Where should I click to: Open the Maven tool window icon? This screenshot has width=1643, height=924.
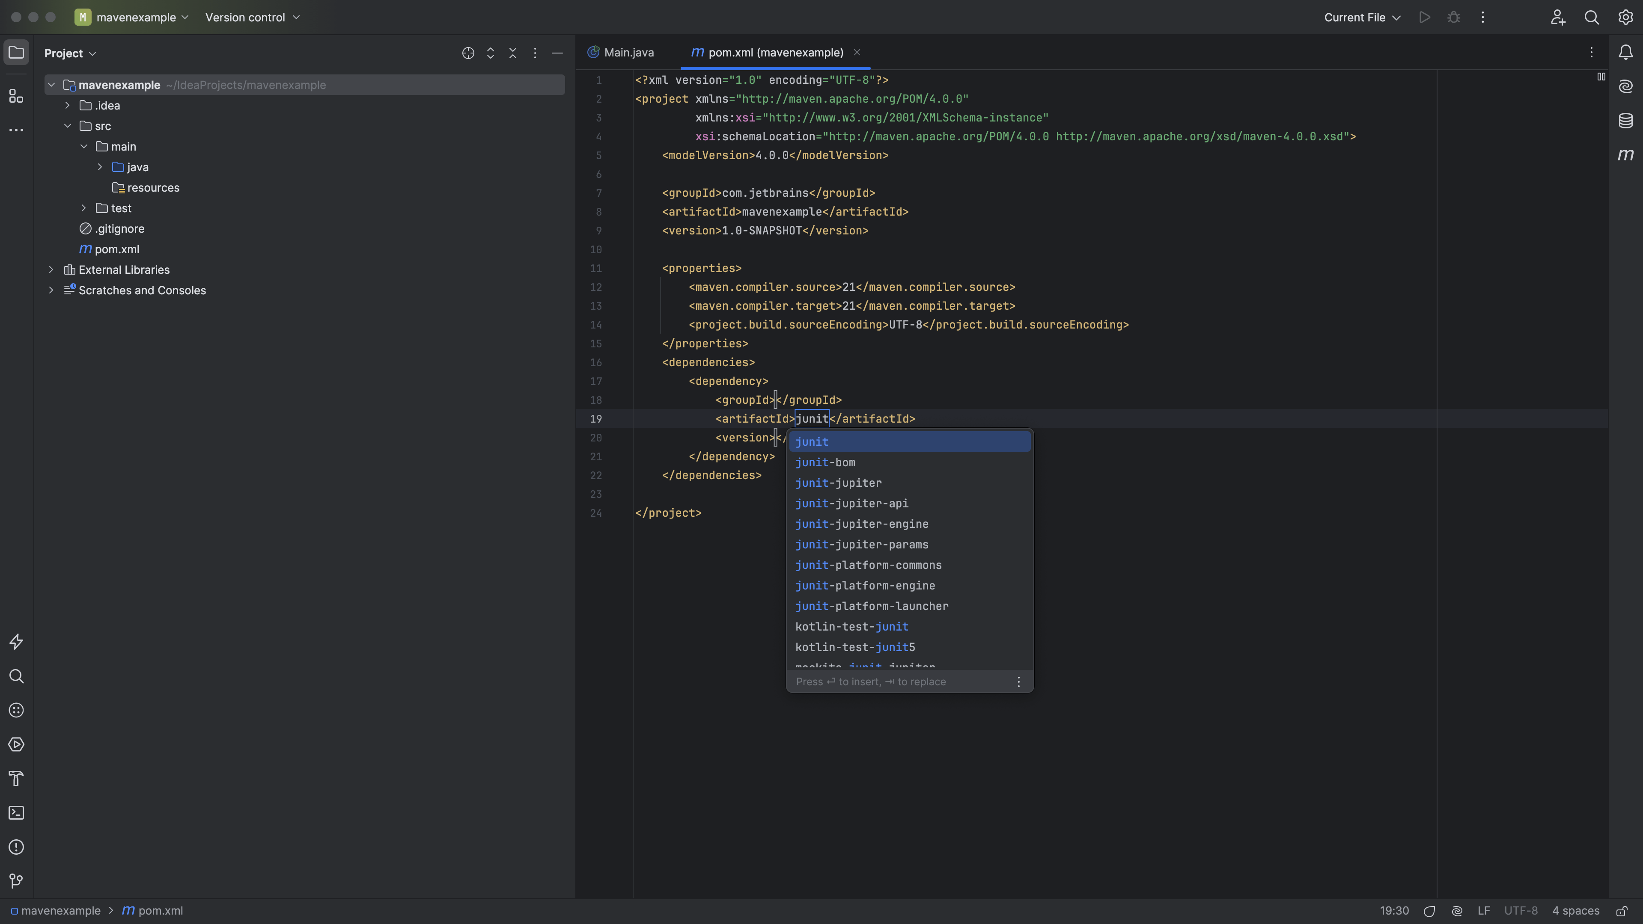point(1625,155)
